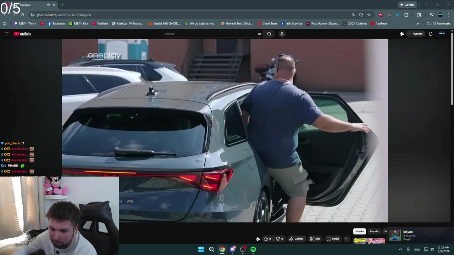The width and height of the screenshot is (454, 255).
Task: Click the Zdieľať share button
Action: [x=297, y=239]
